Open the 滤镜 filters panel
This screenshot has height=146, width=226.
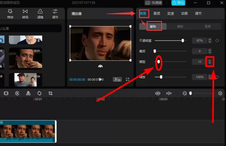40,14
